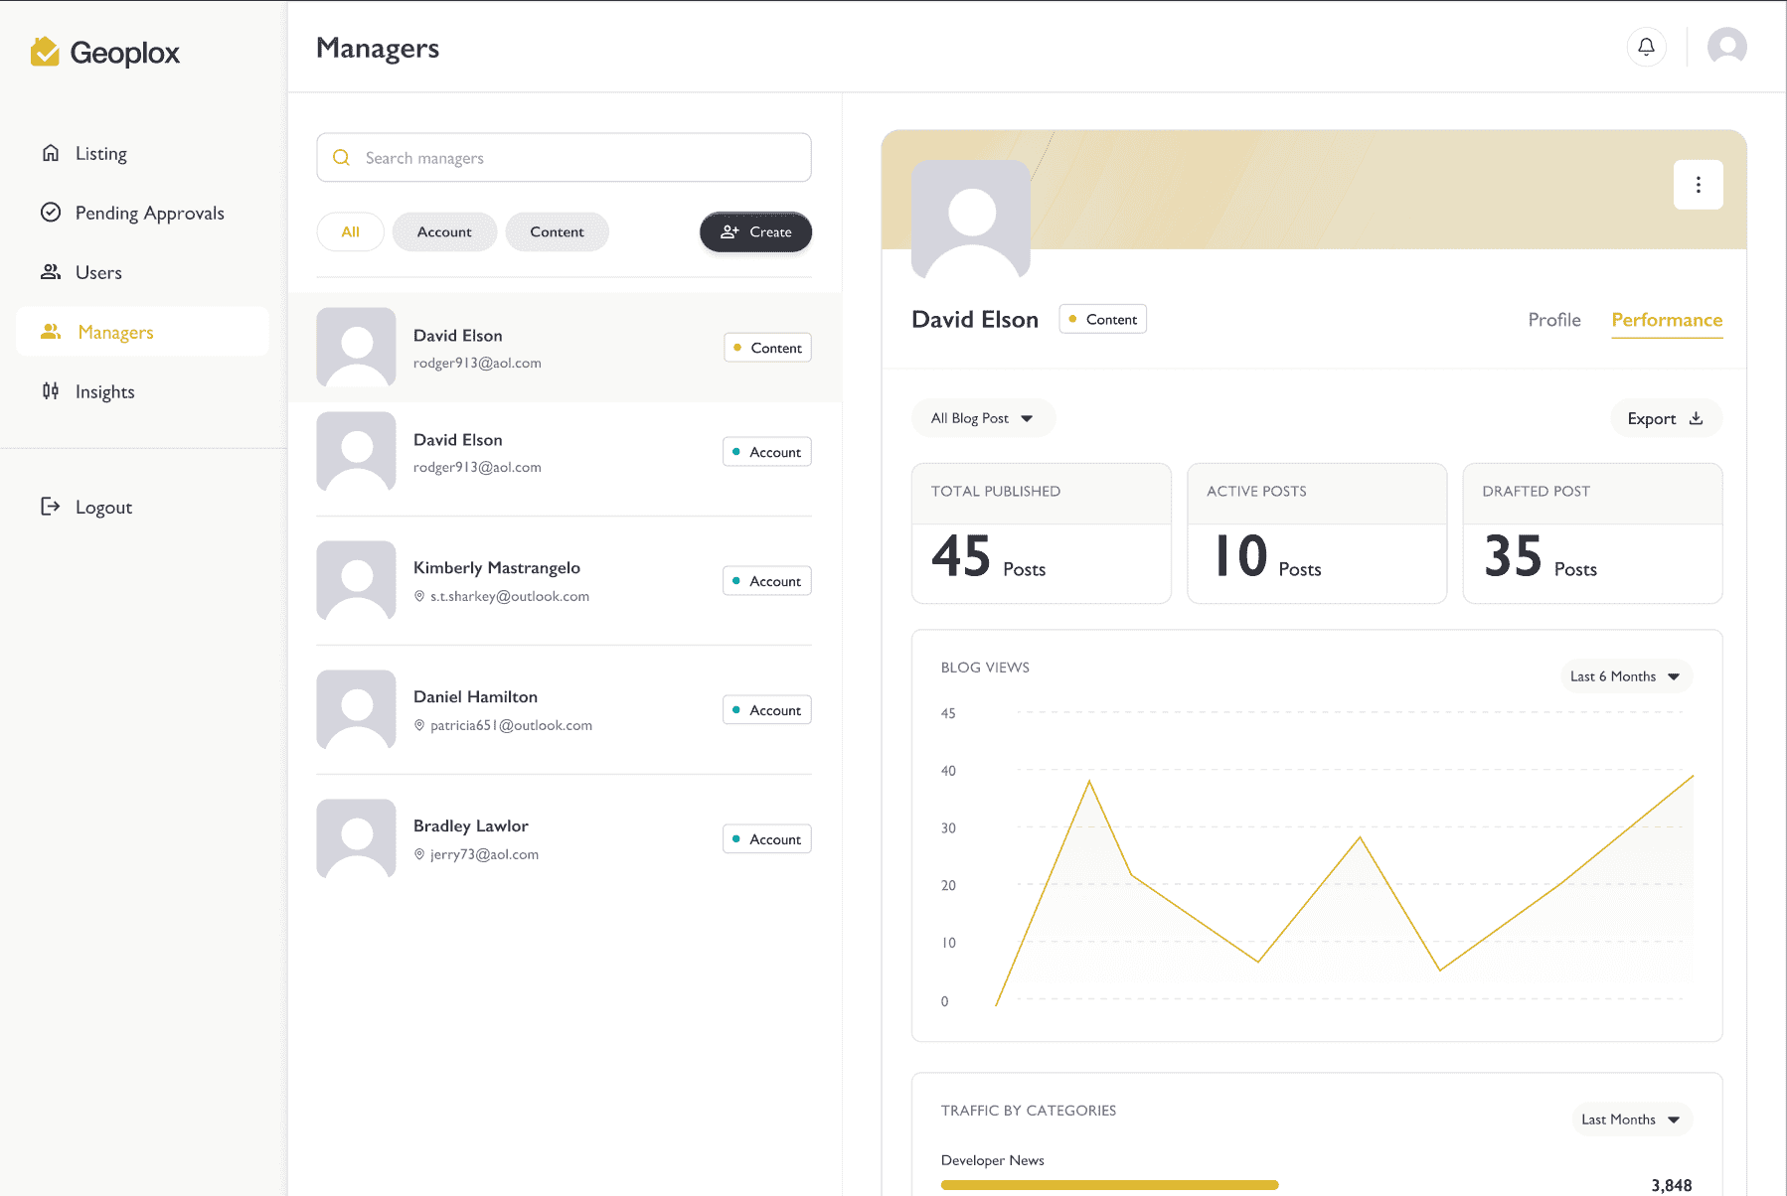The image size is (1787, 1196).
Task: Select the Account filter chip
Action: 444,231
